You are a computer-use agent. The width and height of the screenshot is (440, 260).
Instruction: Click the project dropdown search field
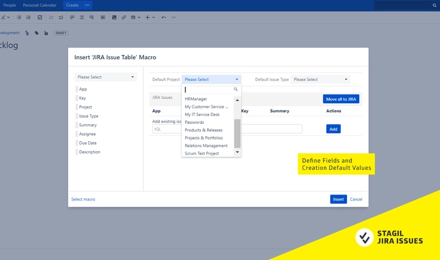tap(211, 90)
